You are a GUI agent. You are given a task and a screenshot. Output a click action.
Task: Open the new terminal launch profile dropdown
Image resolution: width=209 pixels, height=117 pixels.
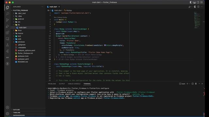pyautogui.click(x=189, y=84)
